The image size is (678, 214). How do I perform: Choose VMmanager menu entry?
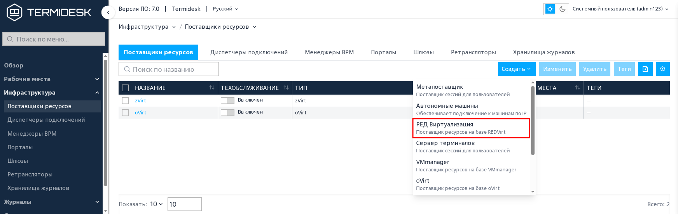(x=471, y=166)
